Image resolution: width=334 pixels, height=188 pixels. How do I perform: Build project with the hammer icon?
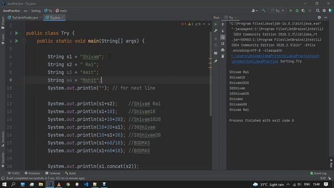click(x=264, y=10)
